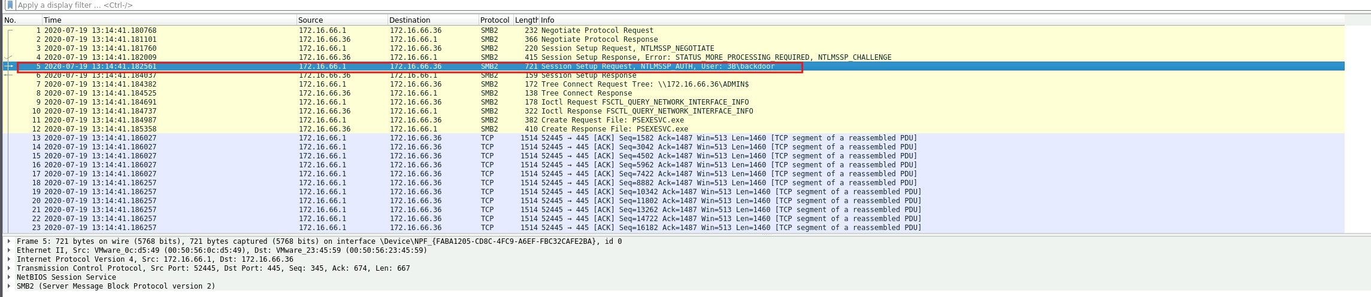1371x297 pixels.
Task: Select TCP packet 13 Seq=1582
Action: click(674, 138)
